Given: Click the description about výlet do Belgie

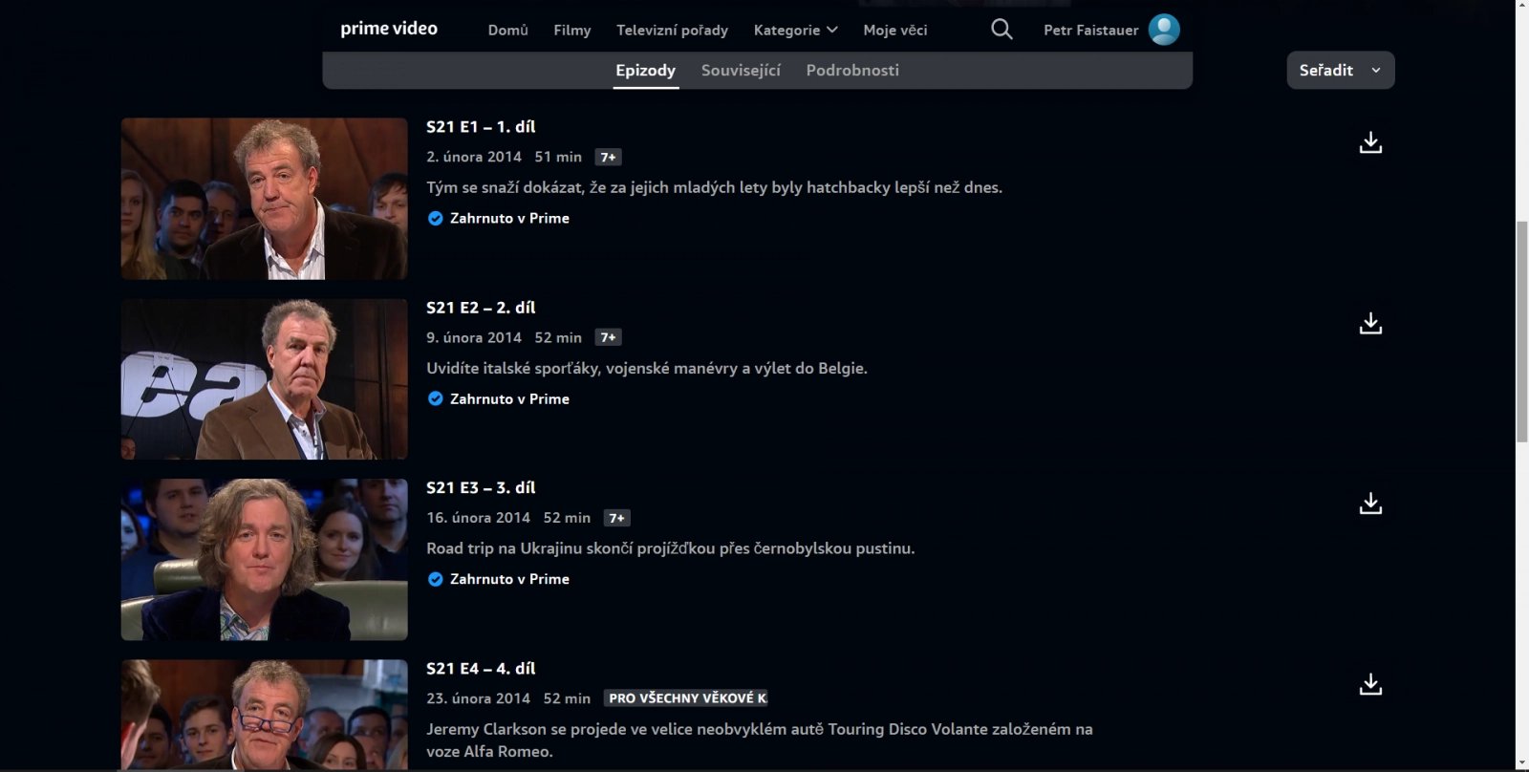Looking at the screenshot, I should (x=647, y=368).
